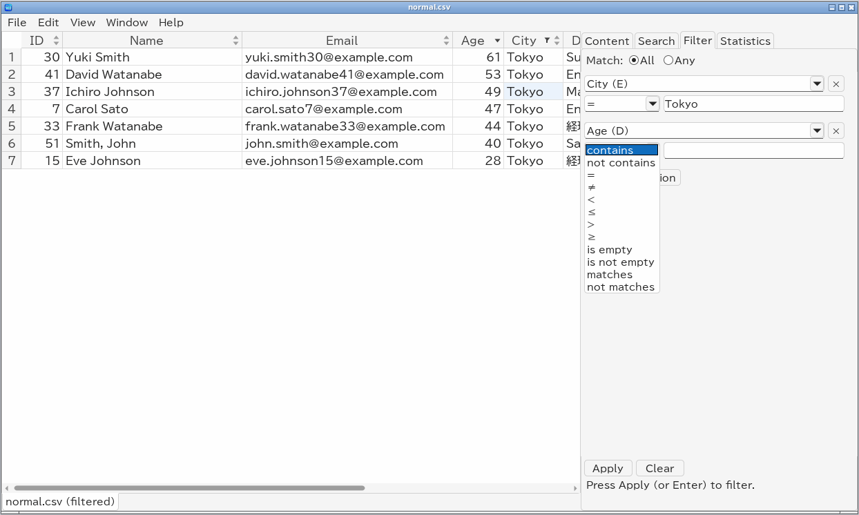Image resolution: width=859 pixels, height=515 pixels.
Task: Click the Apply button
Action: 608,468
